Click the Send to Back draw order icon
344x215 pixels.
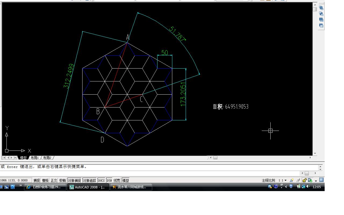321,14
